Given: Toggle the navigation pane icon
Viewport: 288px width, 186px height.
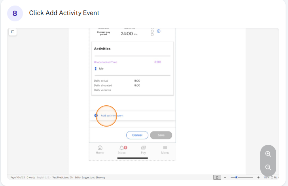Looking at the screenshot, I should pos(13,32).
